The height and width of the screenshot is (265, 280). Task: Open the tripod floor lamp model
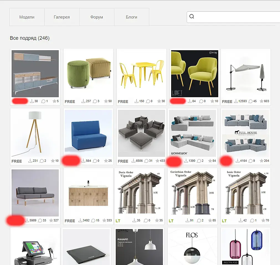pyautogui.click(x=35, y=133)
